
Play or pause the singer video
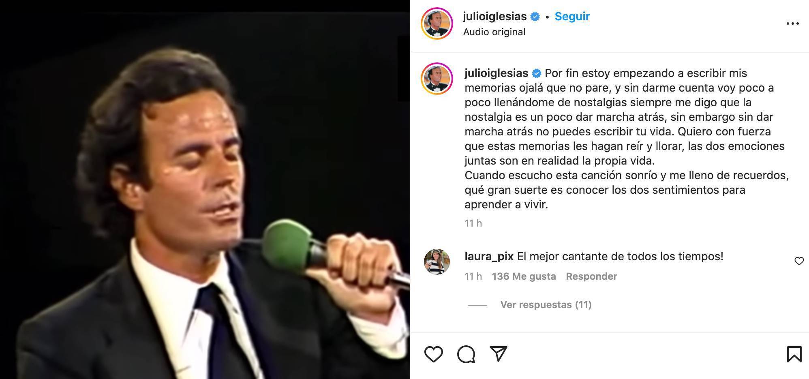pos(205,189)
